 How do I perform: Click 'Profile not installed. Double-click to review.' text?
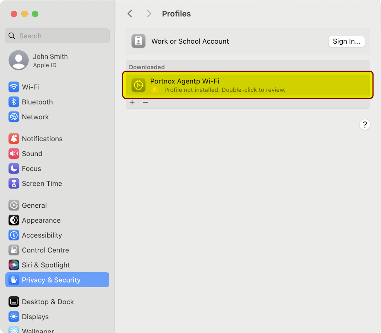click(x=225, y=90)
